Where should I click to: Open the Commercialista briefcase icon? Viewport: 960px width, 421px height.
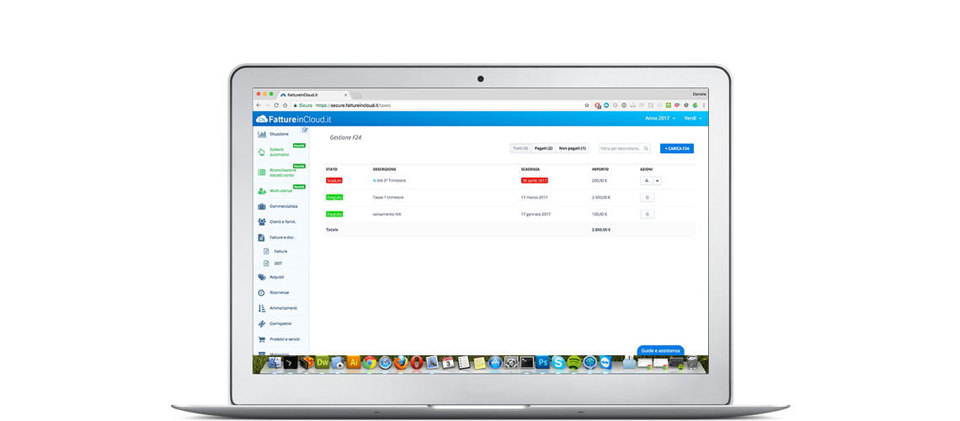(262, 206)
